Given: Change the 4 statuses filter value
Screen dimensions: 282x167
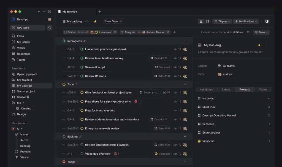Looking at the screenshot, I should coord(101,32).
